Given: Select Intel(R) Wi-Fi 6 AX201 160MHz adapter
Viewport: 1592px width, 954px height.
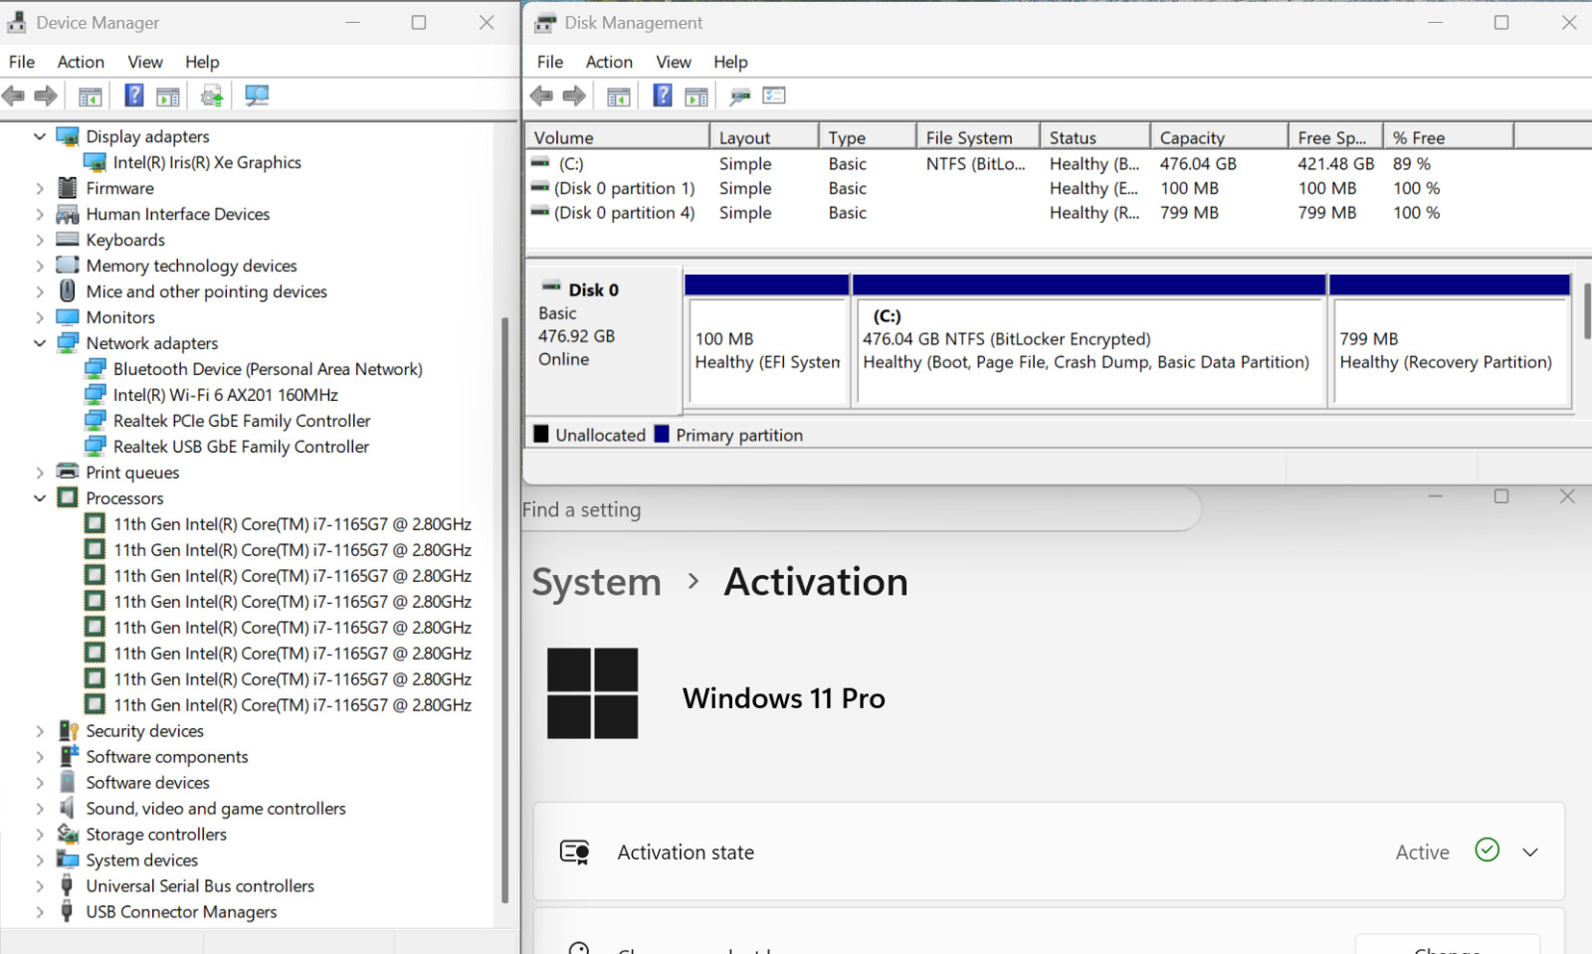Looking at the screenshot, I should (x=226, y=395).
